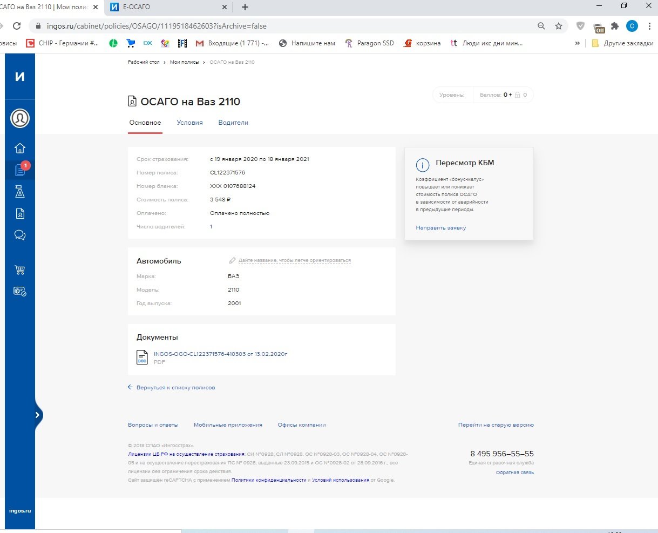Click the lock icon near points
Image resolution: width=658 pixels, height=533 pixels.
click(517, 95)
